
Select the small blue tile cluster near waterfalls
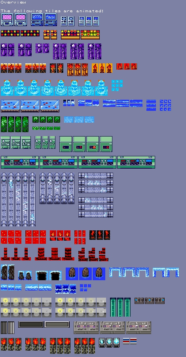pos(85,288)
